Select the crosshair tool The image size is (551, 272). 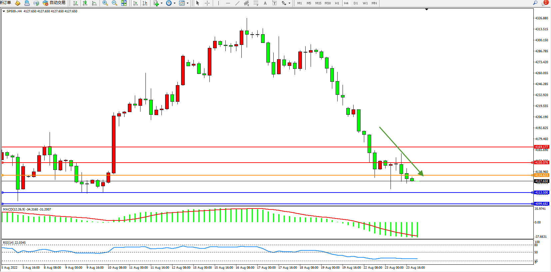point(207,3)
